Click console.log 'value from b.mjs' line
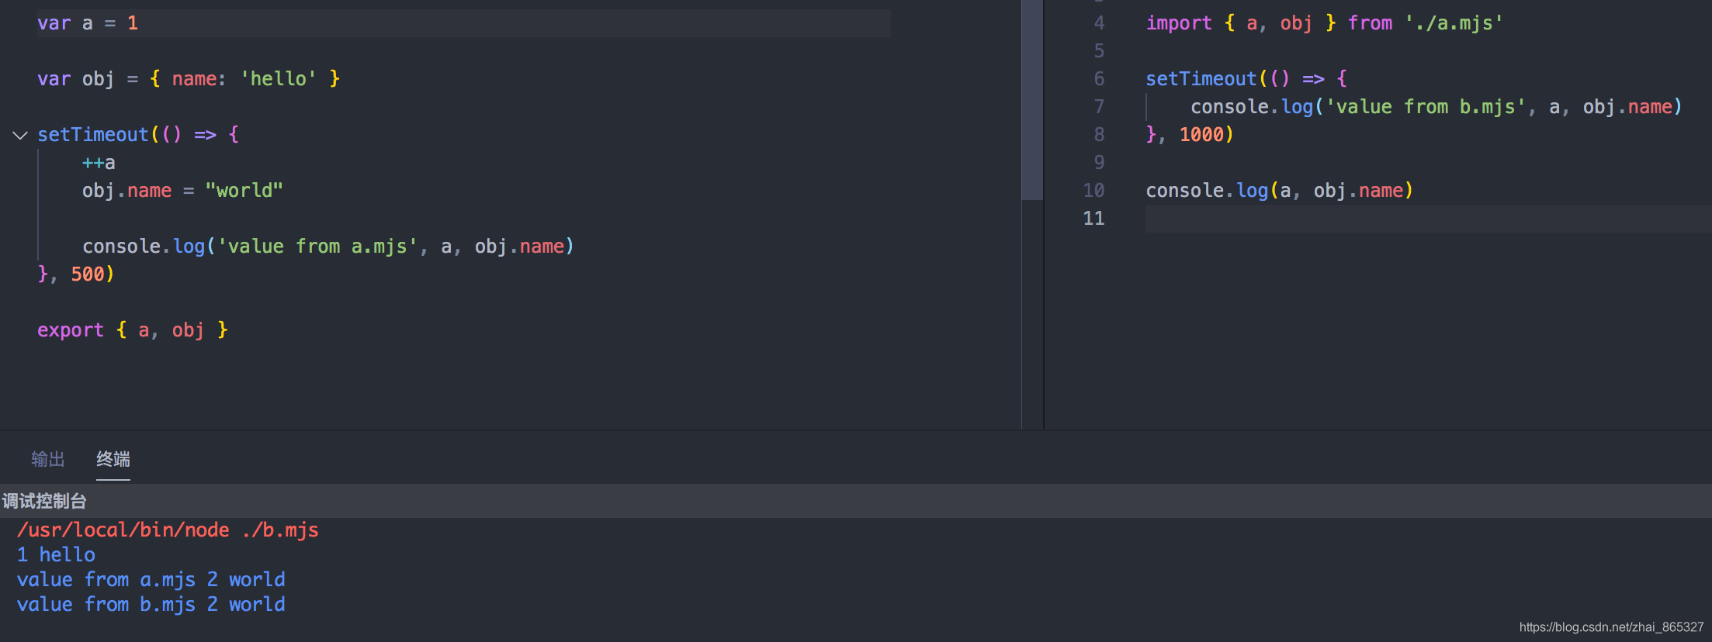1712x642 pixels. coord(1436,107)
